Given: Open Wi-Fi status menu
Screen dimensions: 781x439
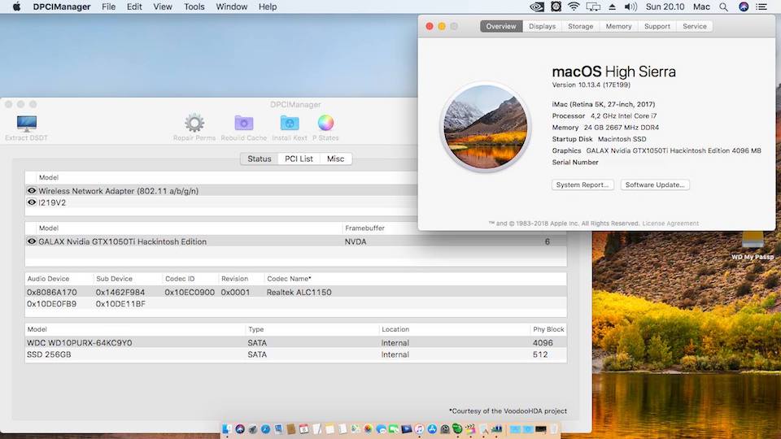Looking at the screenshot, I should pos(574,7).
